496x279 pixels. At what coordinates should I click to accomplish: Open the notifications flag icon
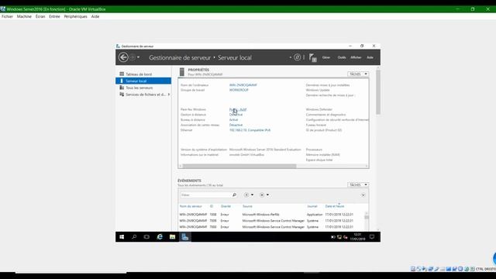(312, 57)
